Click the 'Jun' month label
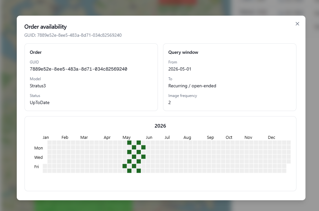319x211 pixels. click(149, 138)
